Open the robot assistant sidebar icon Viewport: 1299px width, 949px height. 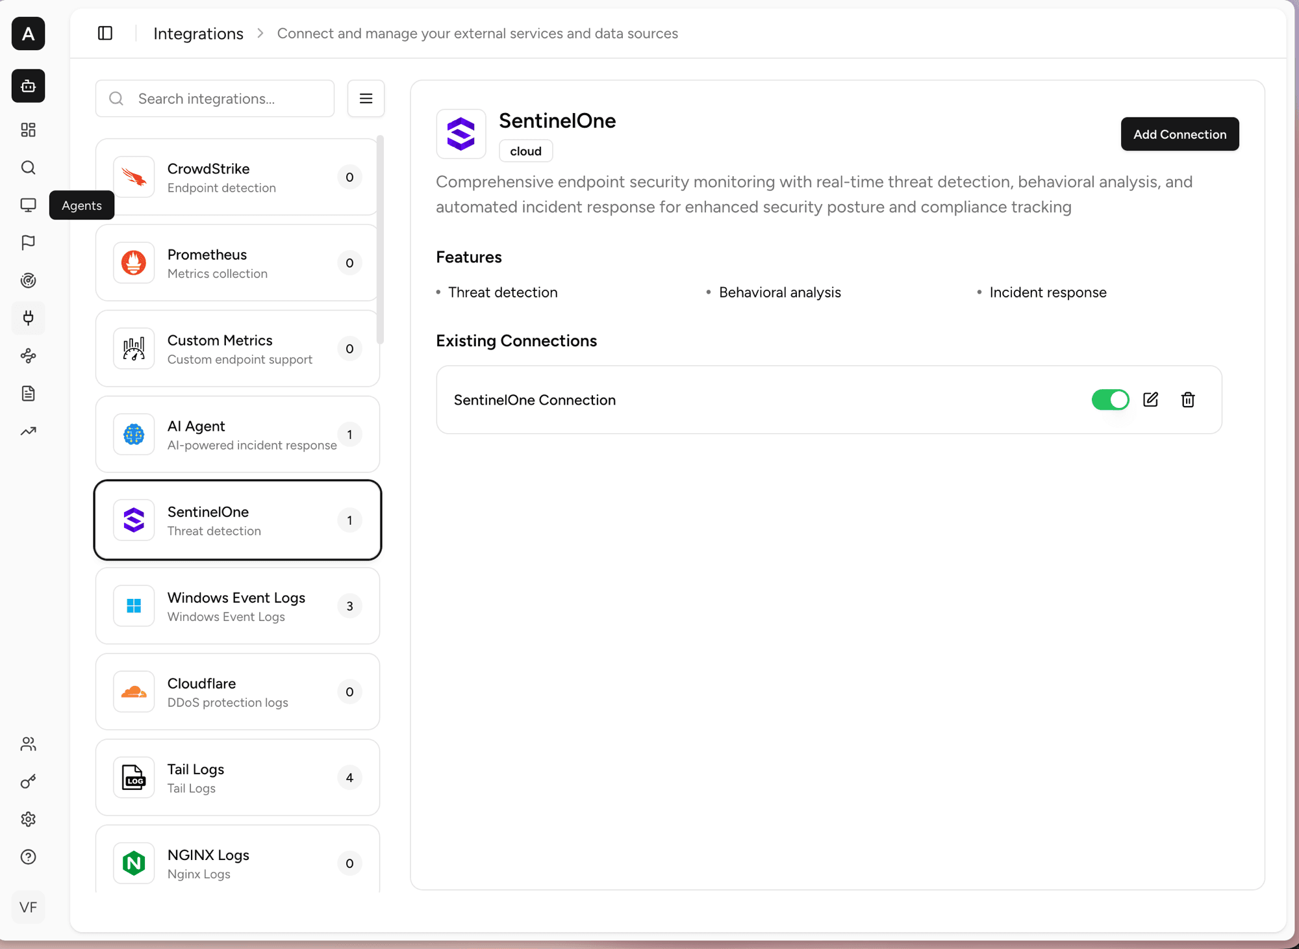[28, 86]
